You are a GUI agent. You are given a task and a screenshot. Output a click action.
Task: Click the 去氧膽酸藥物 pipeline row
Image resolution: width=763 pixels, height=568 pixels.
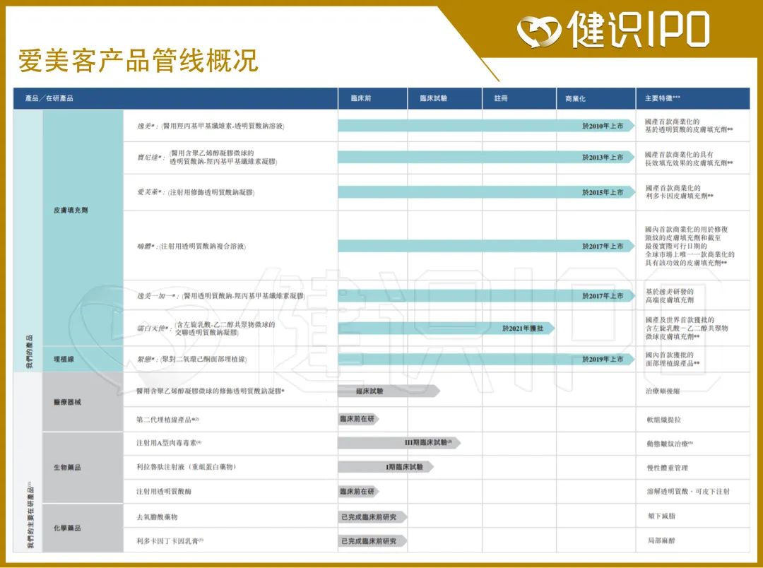[x=157, y=517]
